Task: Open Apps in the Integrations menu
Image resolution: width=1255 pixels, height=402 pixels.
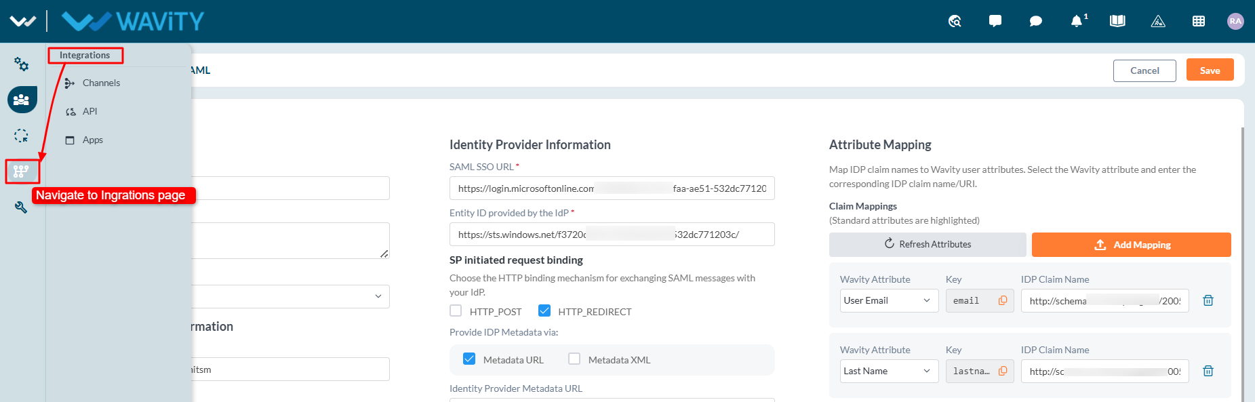Action: 92,140
